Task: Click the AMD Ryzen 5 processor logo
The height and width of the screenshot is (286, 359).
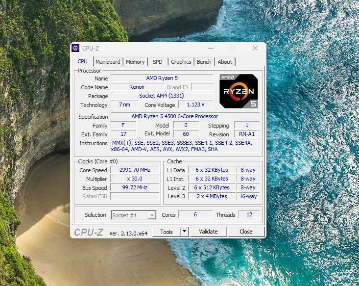Action: [x=239, y=91]
